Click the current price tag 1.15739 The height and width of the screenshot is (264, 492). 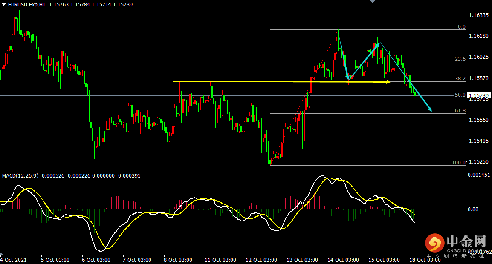pos(478,95)
